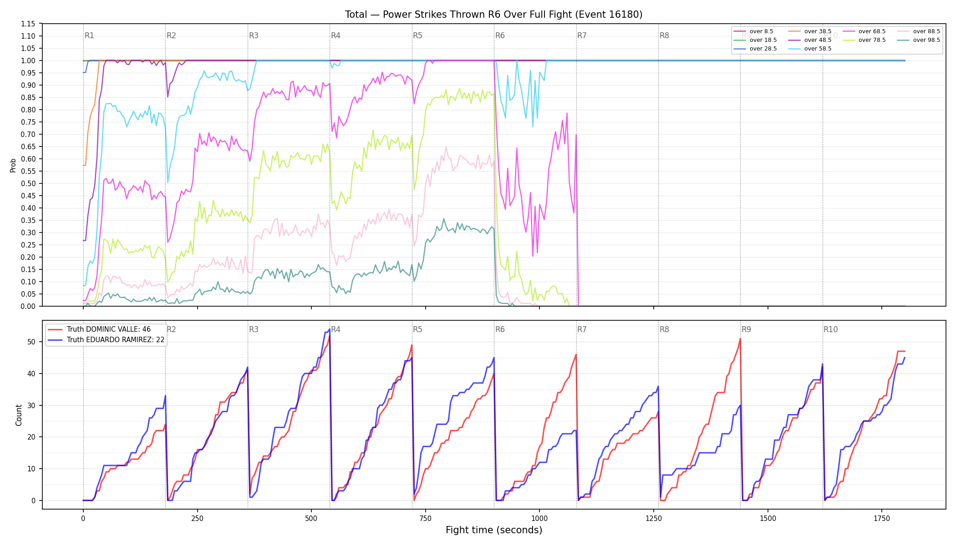Choose the "over 68.5" legend label
Viewport: 956px width, 546px height.
click(x=872, y=31)
